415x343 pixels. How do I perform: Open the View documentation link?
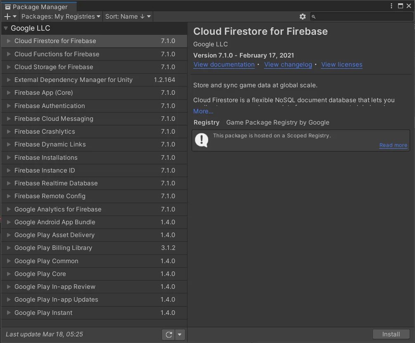click(224, 65)
